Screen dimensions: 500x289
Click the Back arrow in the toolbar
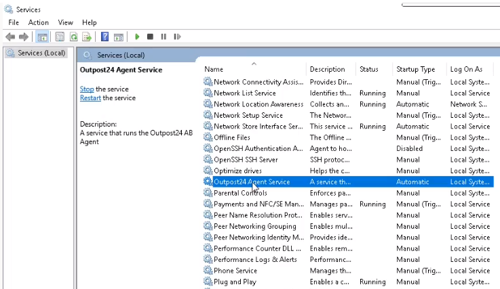[10, 37]
